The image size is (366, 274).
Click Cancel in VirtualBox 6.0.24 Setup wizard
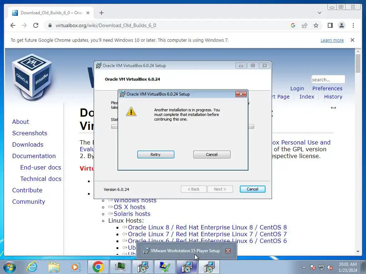252,189
